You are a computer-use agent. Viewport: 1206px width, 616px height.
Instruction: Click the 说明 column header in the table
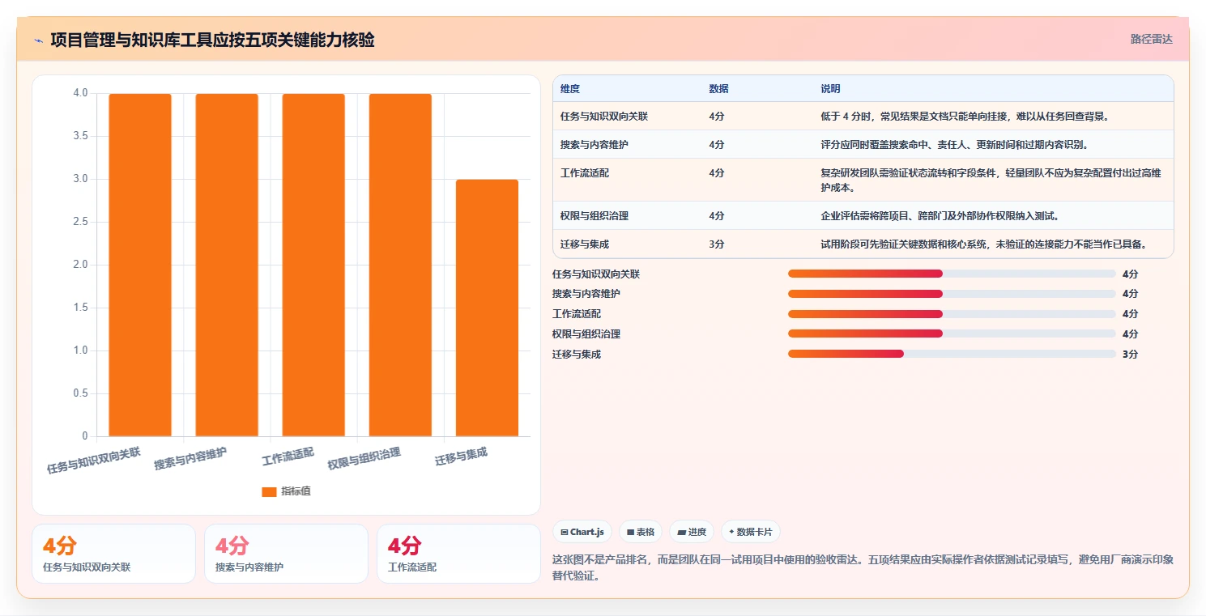(x=831, y=89)
